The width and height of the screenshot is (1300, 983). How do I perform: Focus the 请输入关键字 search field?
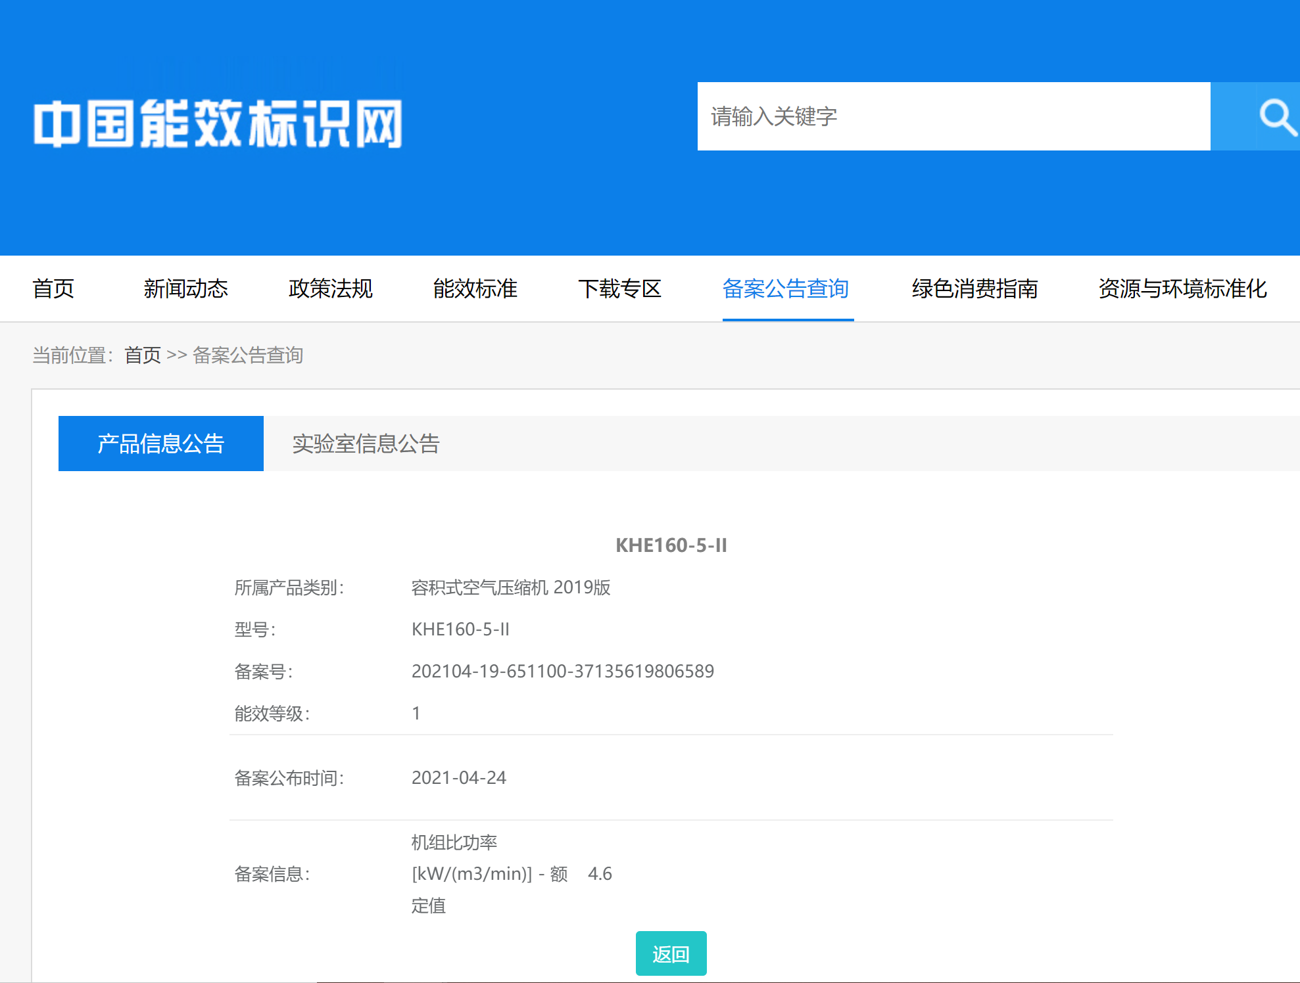953,116
